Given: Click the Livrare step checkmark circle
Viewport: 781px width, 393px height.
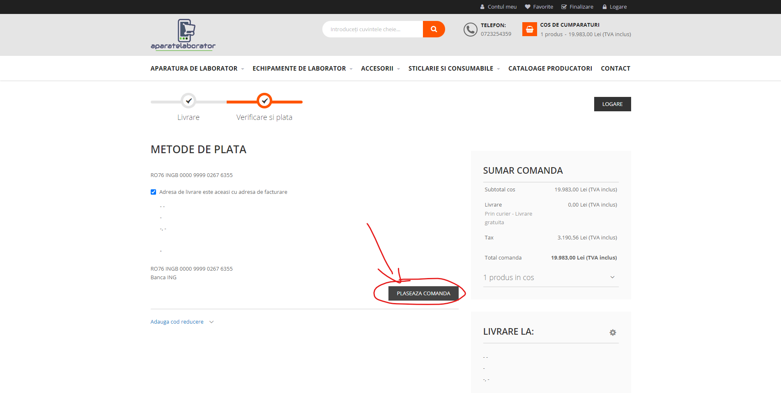Looking at the screenshot, I should click(188, 101).
